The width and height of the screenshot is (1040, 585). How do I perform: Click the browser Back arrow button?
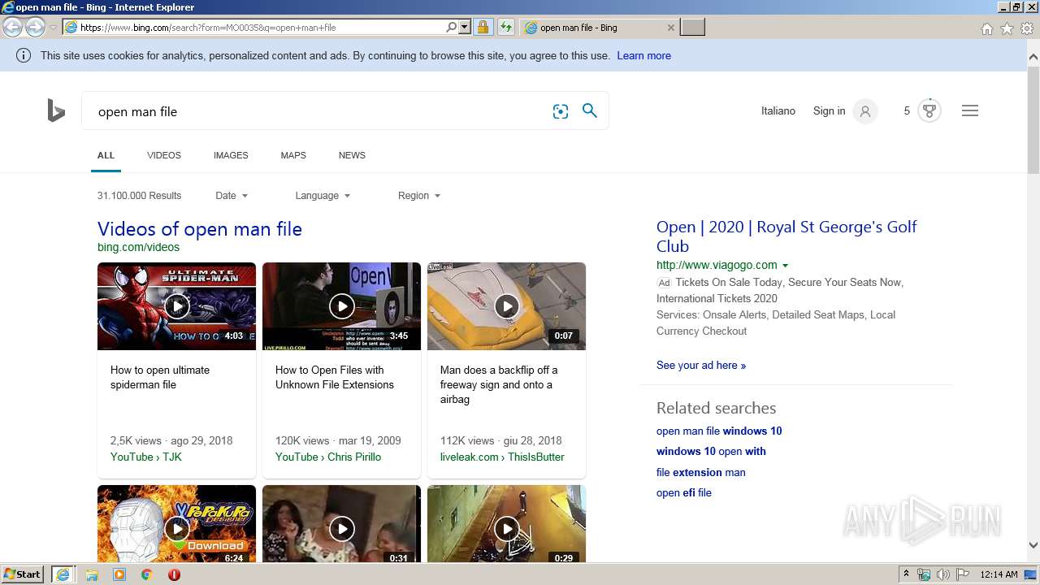[x=13, y=27]
